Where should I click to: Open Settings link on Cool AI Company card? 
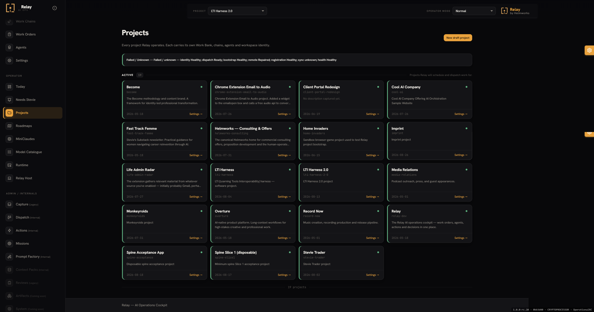[461, 114]
